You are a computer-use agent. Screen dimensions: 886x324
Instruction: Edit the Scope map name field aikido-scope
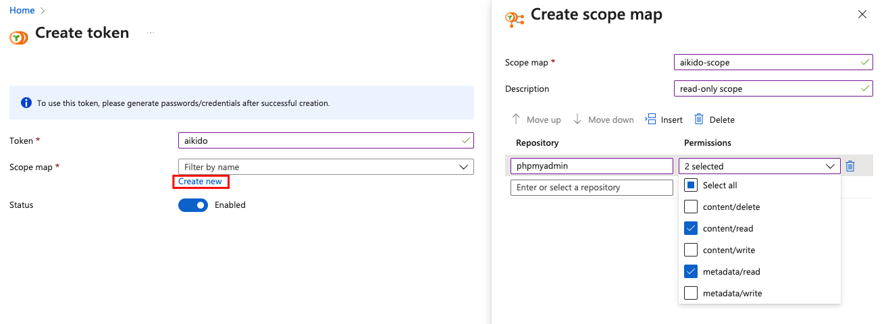click(x=773, y=62)
